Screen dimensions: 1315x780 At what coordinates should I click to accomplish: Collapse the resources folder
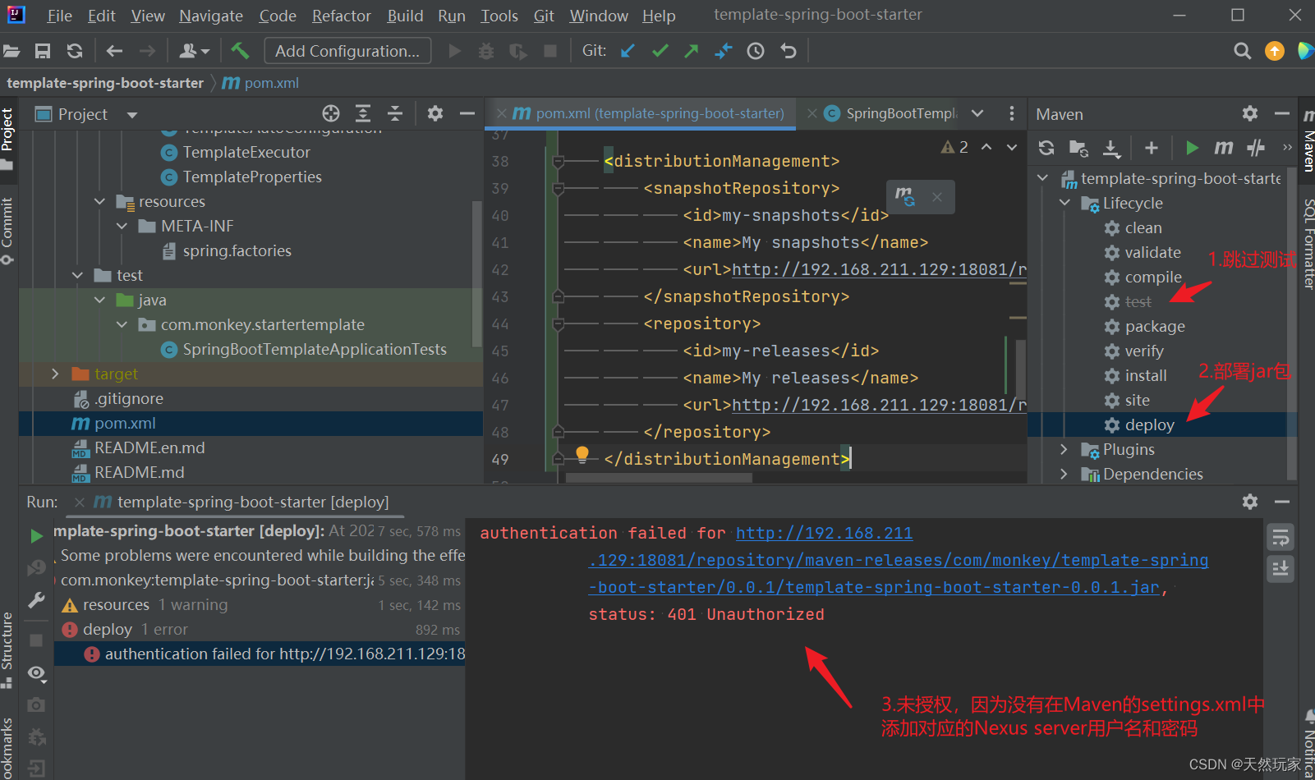tap(100, 201)
